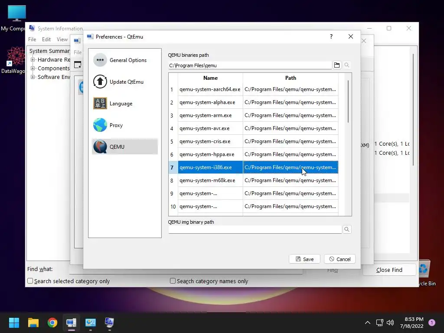Click the QEMU binaries path field
Screen dimensions: 444x333
coord(250,65)
